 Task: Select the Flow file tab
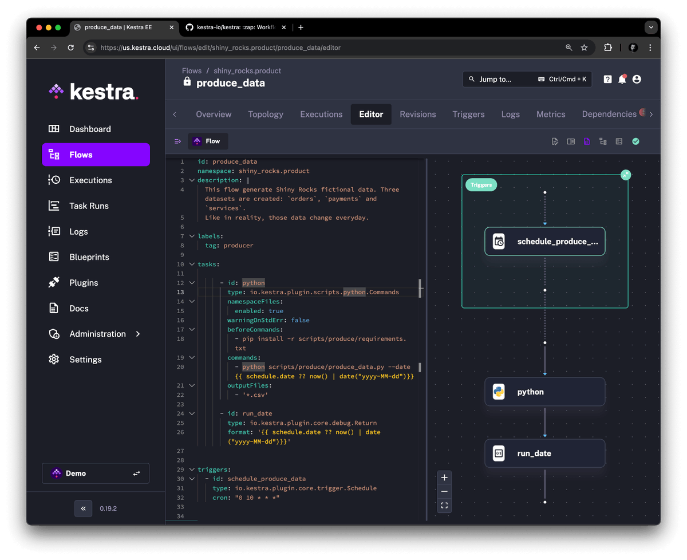(207, 141)
